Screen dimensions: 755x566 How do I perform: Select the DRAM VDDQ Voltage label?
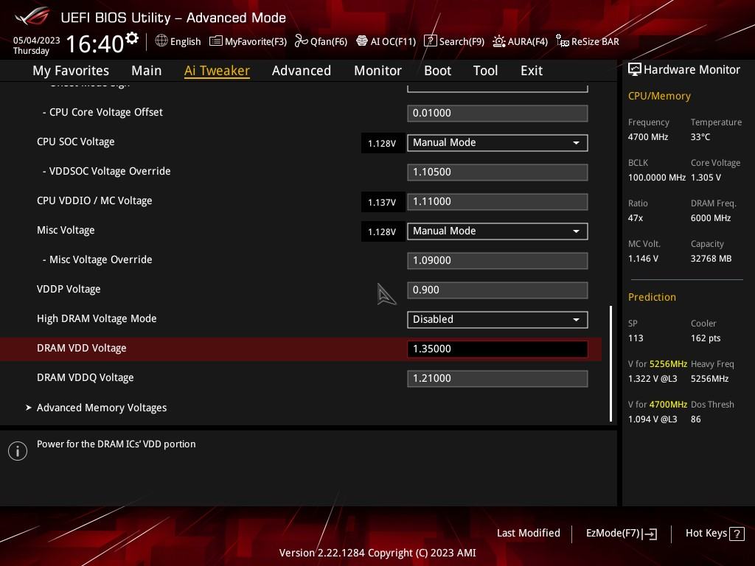click(x=86, y=378)
